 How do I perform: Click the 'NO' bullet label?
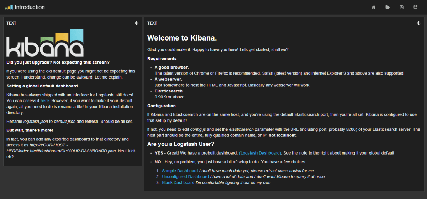[158, 162]
